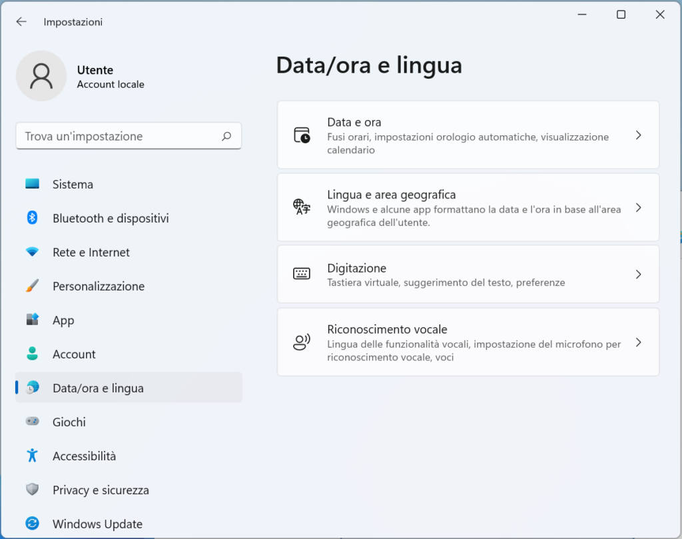
Task: Go to Account settings in sidebar
Action: click(x=74, y=354)
